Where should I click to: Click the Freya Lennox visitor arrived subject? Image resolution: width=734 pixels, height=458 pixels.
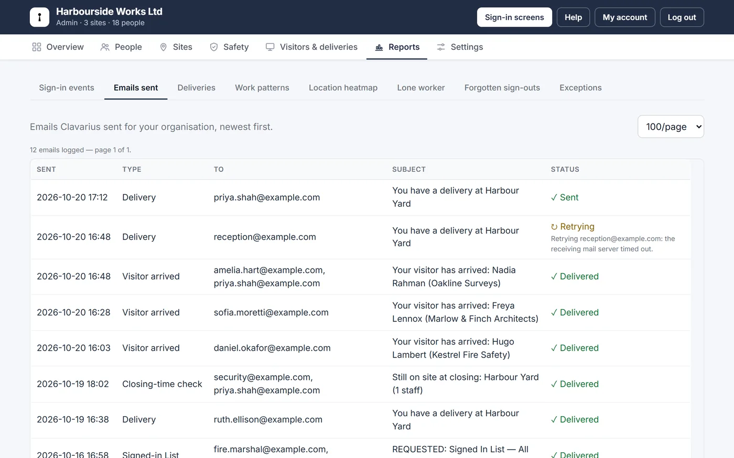tap(465, 312)
